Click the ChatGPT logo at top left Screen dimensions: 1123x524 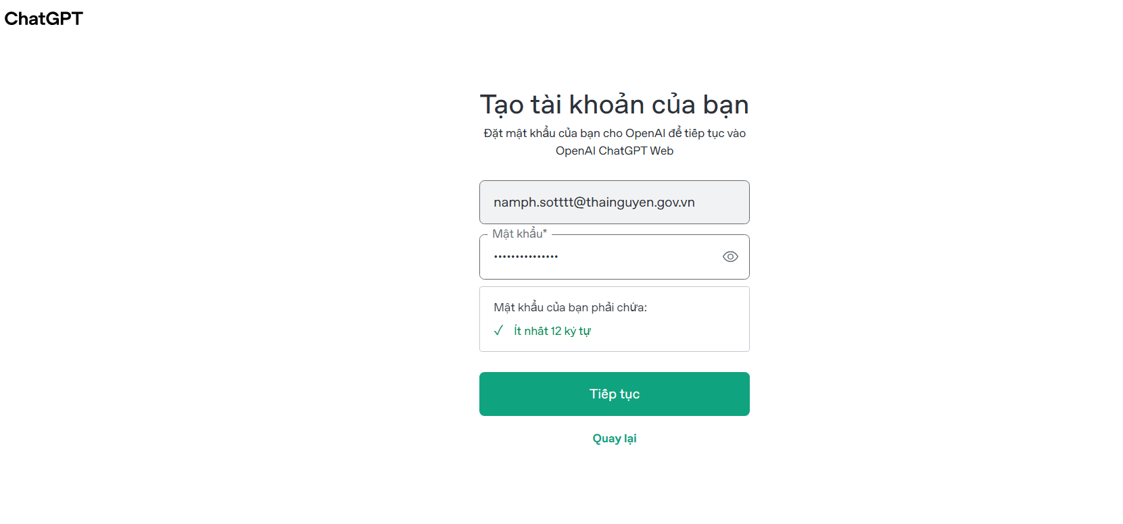point(43,19)
